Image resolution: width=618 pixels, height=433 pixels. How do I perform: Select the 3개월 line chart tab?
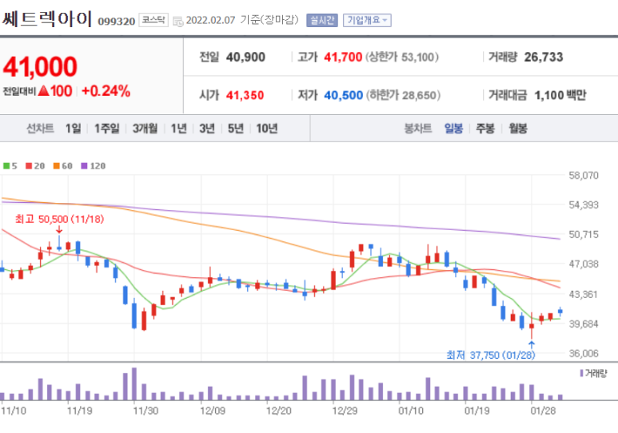(145, 129)
